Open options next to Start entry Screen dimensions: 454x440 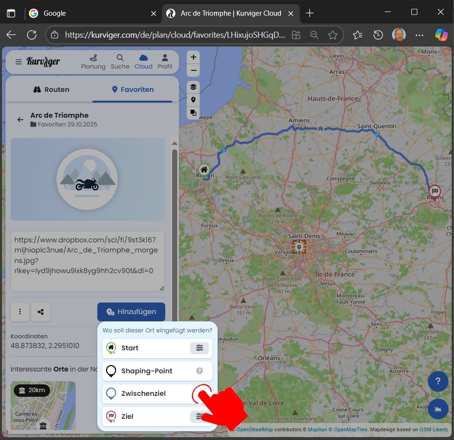[199, 348]
